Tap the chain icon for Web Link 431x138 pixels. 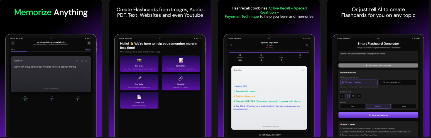pos(181,78)
